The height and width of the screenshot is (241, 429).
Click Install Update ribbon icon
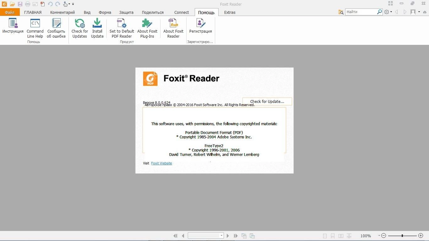97,28
